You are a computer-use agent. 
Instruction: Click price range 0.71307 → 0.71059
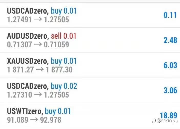(x=38, y=45)
